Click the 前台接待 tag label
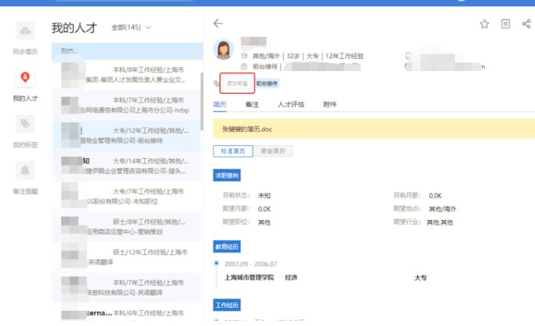The image size is (535, 326). [x=266, y=83]
